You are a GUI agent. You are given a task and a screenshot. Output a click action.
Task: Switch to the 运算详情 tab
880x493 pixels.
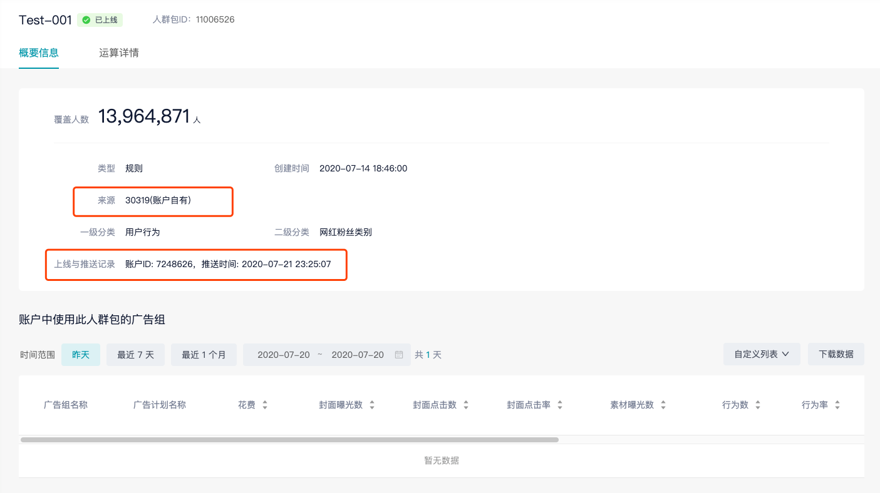(119, 53)
